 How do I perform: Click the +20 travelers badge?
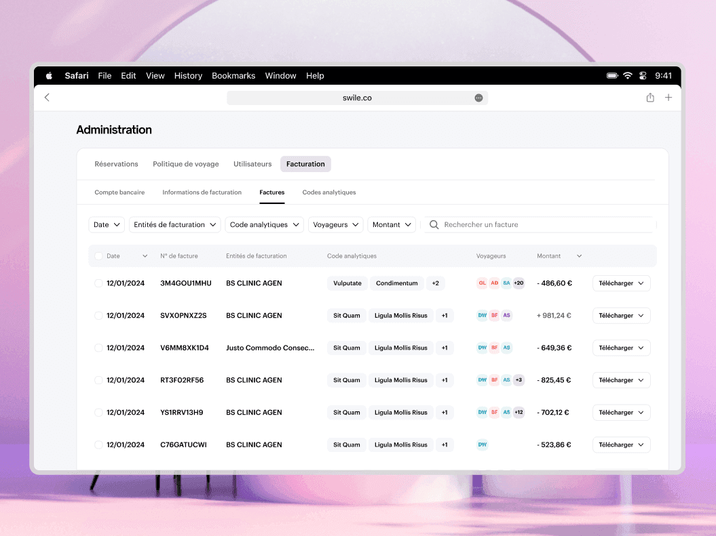tap(519, 283)
